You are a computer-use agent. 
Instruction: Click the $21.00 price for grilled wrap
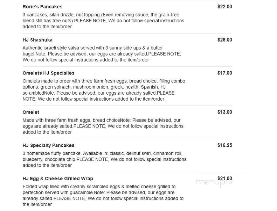225,179
